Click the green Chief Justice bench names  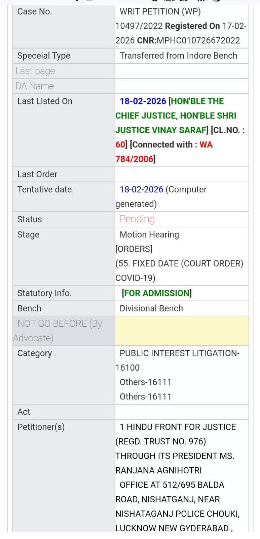[176, 116]
